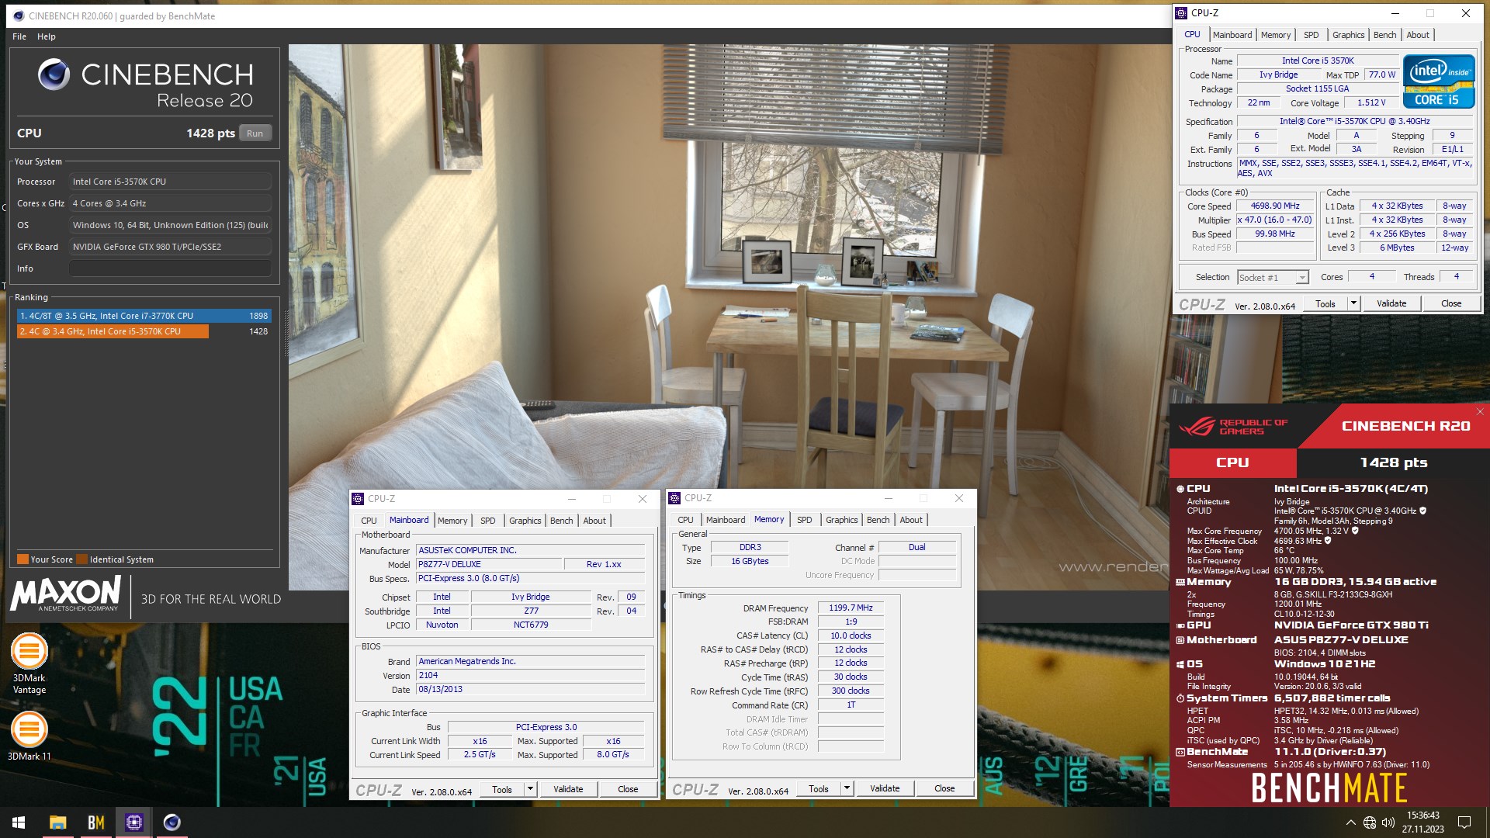This screenshot has width=1490, height=838.
Task: Expand Tools arrow in the CPU-Z Mainboard window
Action: [x=530, y=789]
